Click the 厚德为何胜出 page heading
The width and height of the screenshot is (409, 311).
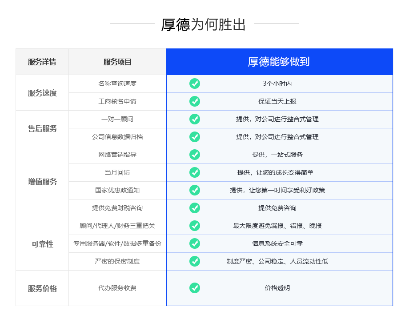click(x=204, y=24)
